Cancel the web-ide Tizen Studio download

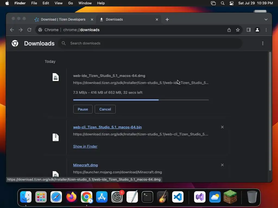(105, 109)
